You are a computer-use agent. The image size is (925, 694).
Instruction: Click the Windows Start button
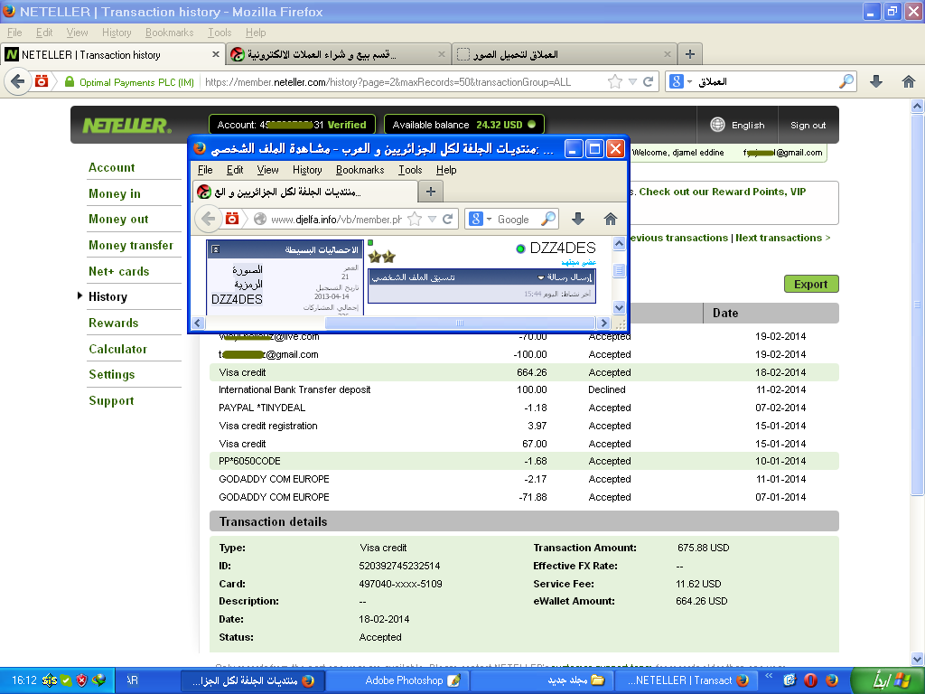click(x=889, y=680)
